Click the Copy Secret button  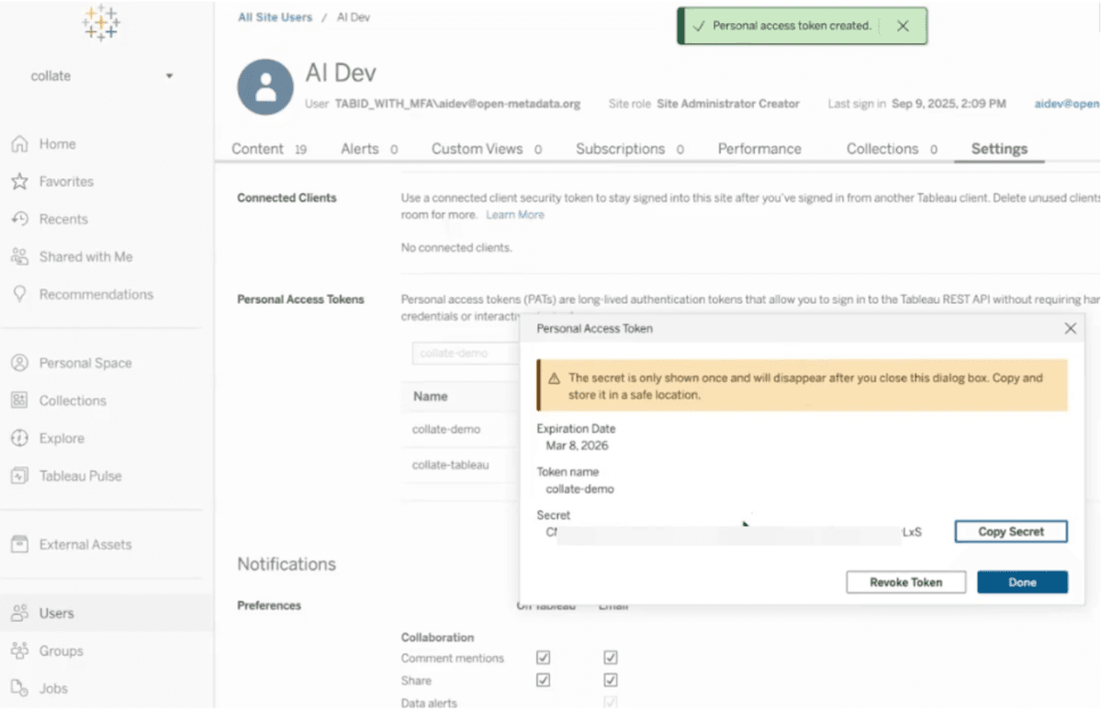[x=1010, y=532]
